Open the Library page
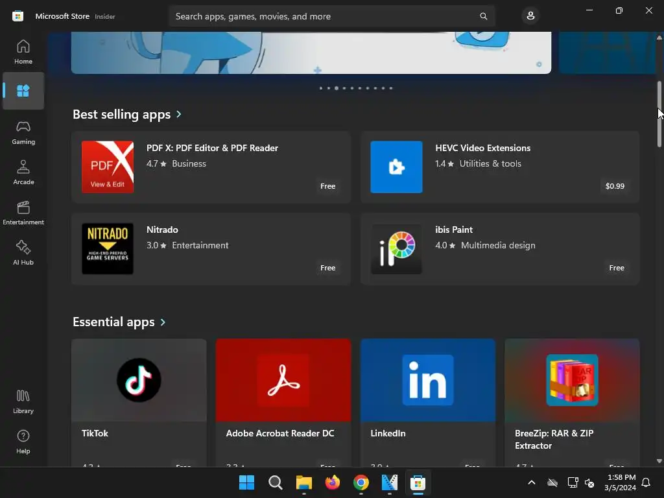Screen dimensions: 664x498 point(23,401)
